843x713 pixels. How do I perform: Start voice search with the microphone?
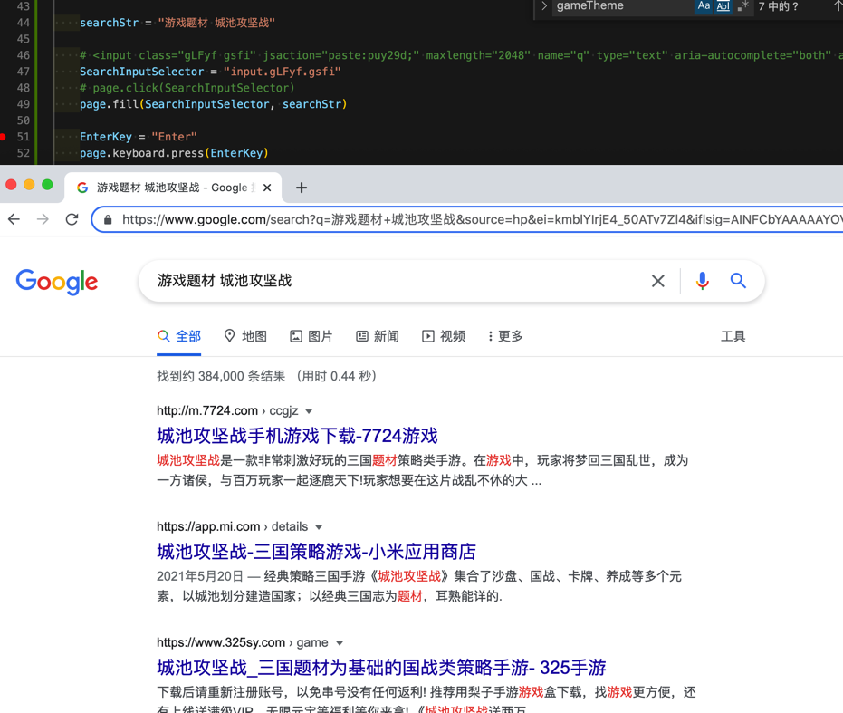702,280
